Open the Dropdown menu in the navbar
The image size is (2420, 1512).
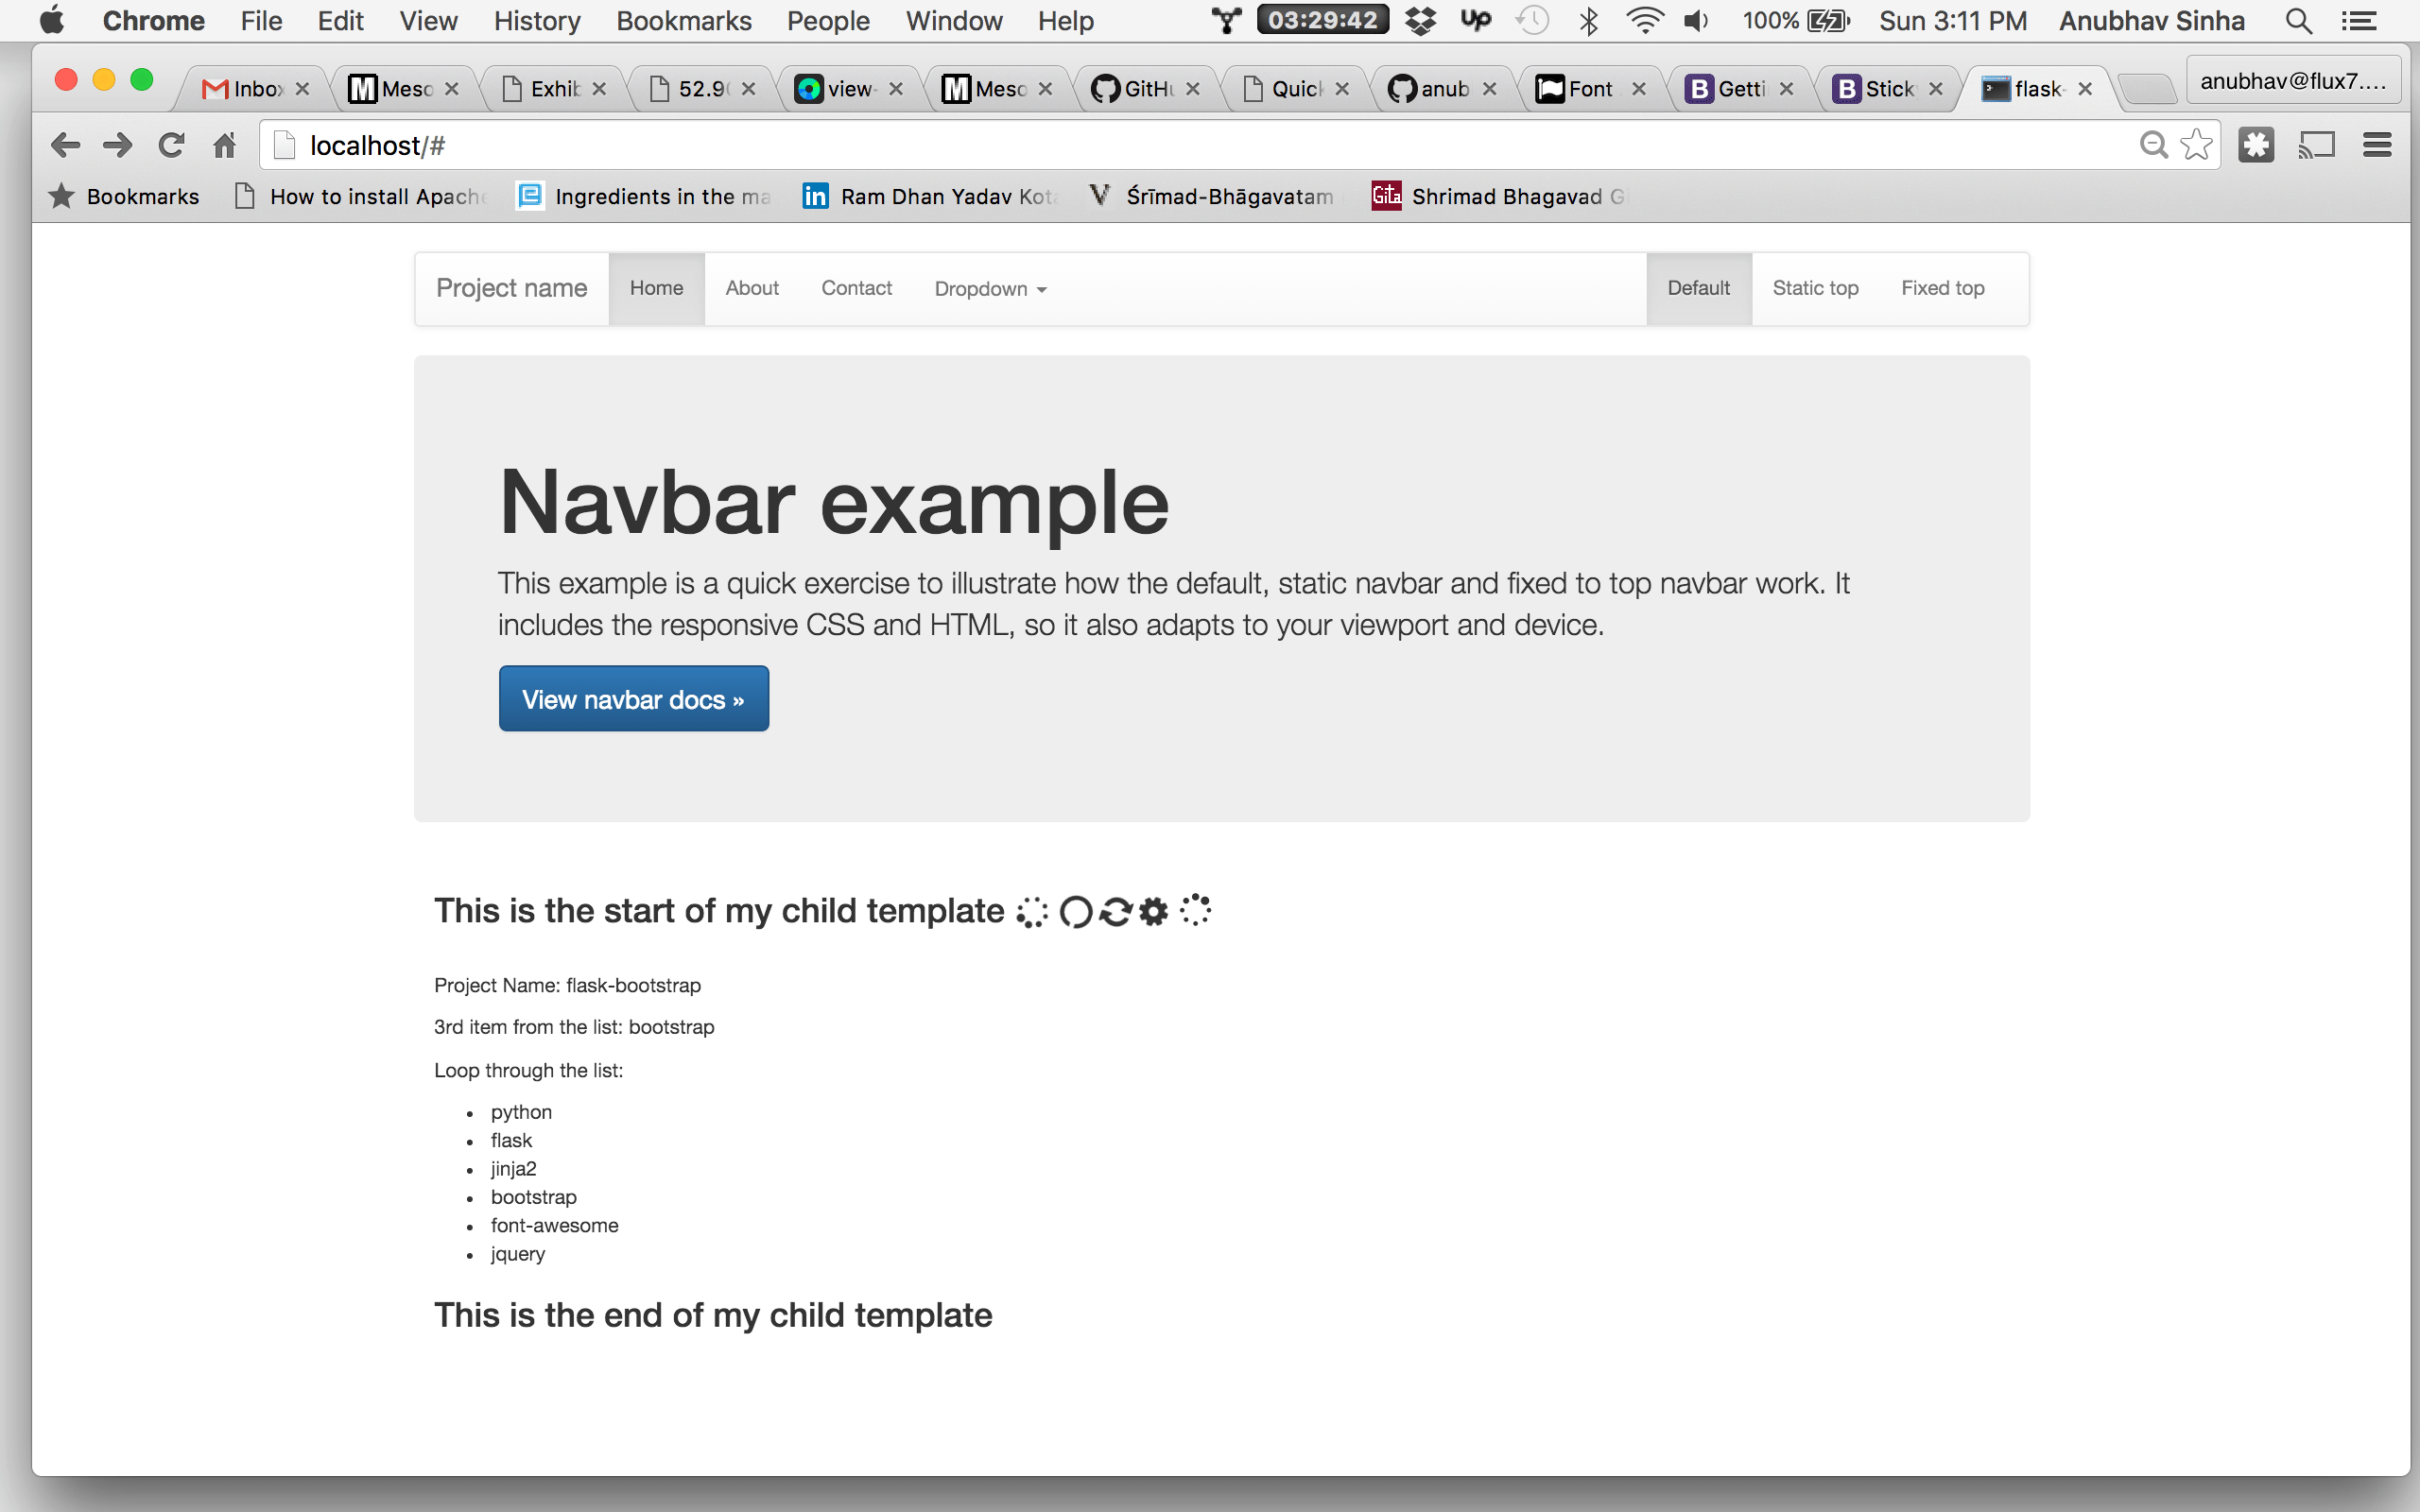point(988,288)
